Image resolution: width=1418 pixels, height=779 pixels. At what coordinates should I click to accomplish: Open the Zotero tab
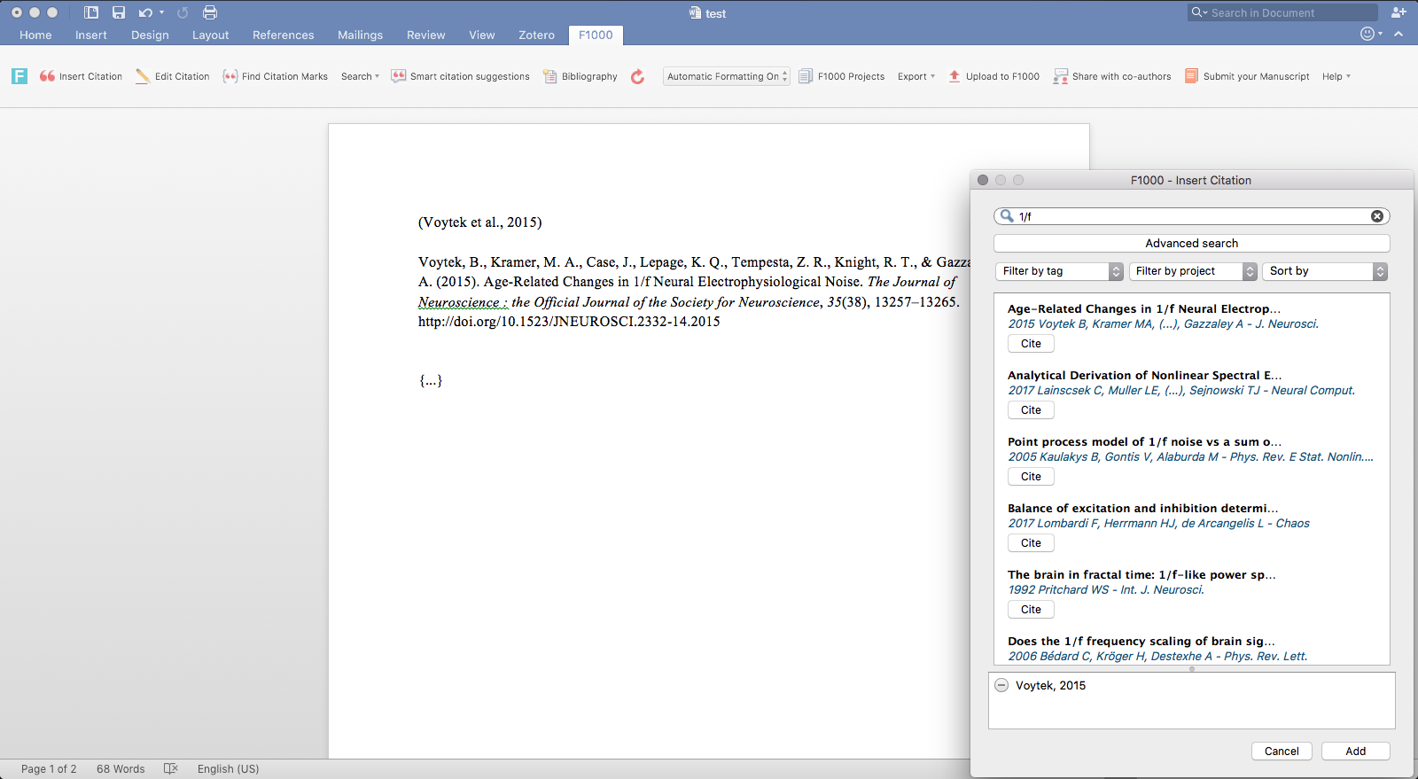point(537,35)
